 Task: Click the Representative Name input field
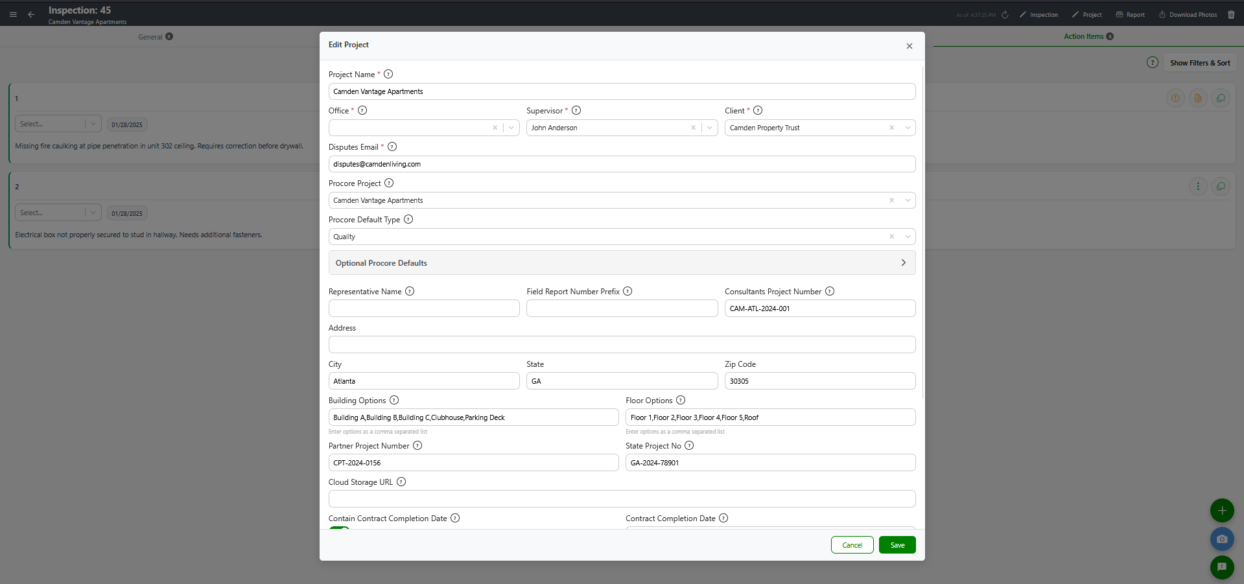pos(424,309)
